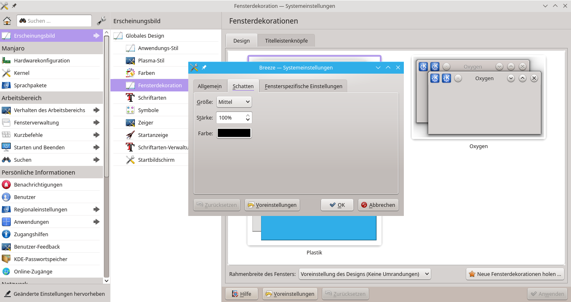Screen dimensions: 571x302
Task: Select Anwendungs-Stil entry
Action: (166, 48)
